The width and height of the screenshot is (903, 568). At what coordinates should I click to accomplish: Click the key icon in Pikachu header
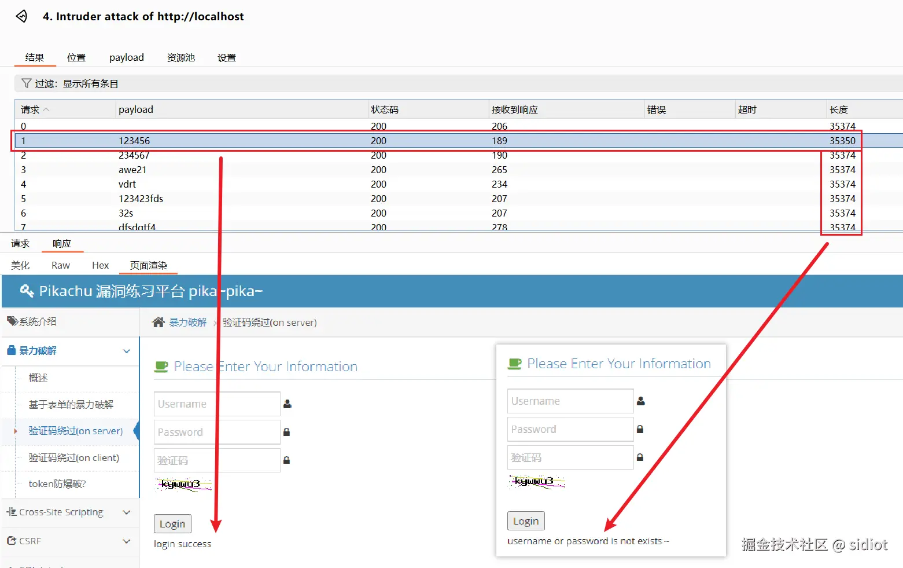[x=27, y=291]
